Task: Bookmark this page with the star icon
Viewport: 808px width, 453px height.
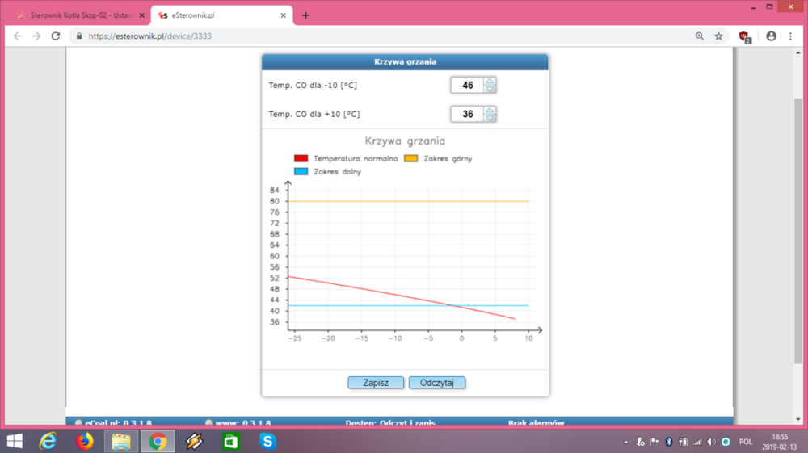Action: pyautogui.click(x=718, y=36)
